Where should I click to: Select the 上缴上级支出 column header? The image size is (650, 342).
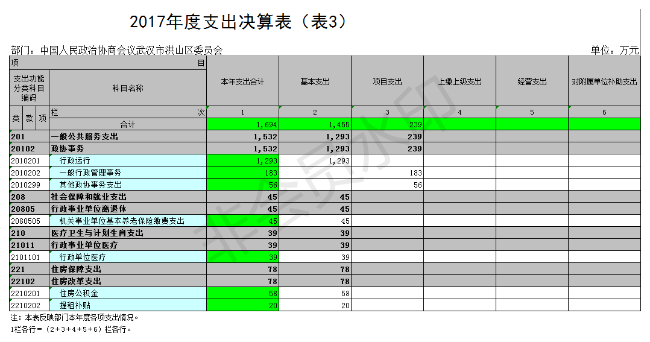point(459,81)
